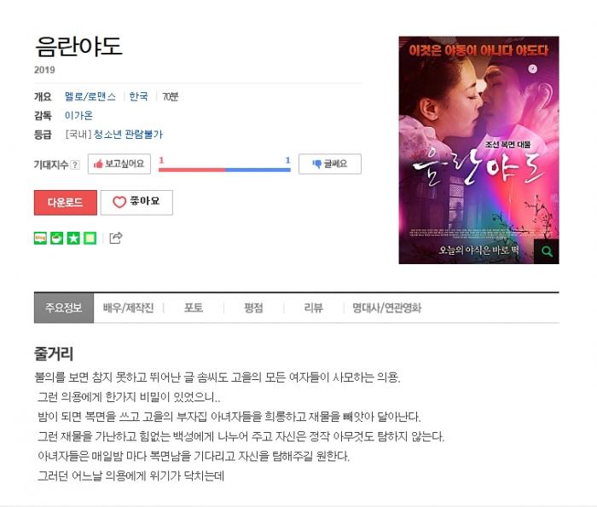Click the green star bookmark icon
Image resolution: width=597 pixels, height=507 pixels.
(73, 238)
